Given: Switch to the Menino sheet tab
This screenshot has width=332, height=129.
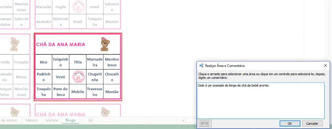Looking at the screenshot, I should pyautogui.click(x=32, y=120).
